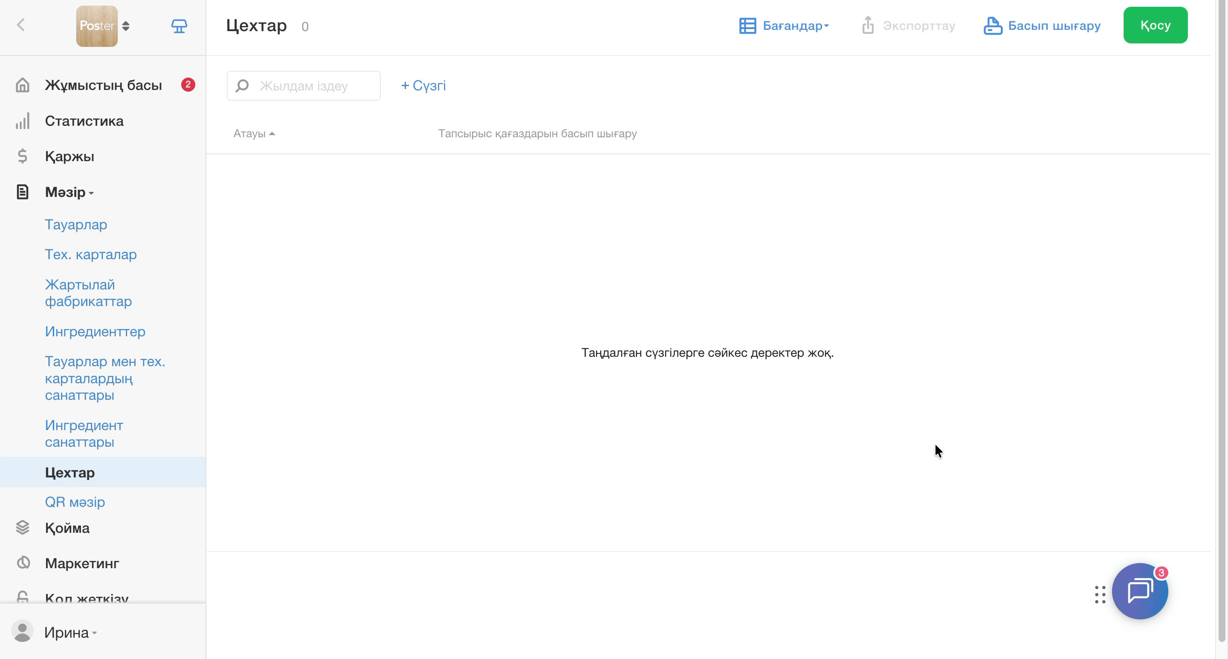Click the chat widget drag-handle dots
The height and width of the screenshot is (659, 1228).
(1100, 595)
